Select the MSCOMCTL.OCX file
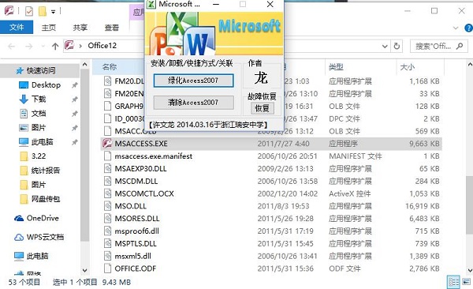Image resolution: width=473 pixels, height=289 pixels. [144, 193]
